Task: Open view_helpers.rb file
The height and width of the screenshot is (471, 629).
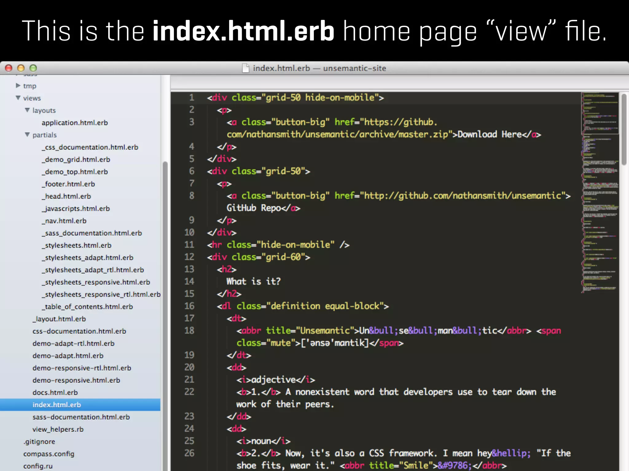Action: pos(58,429)
